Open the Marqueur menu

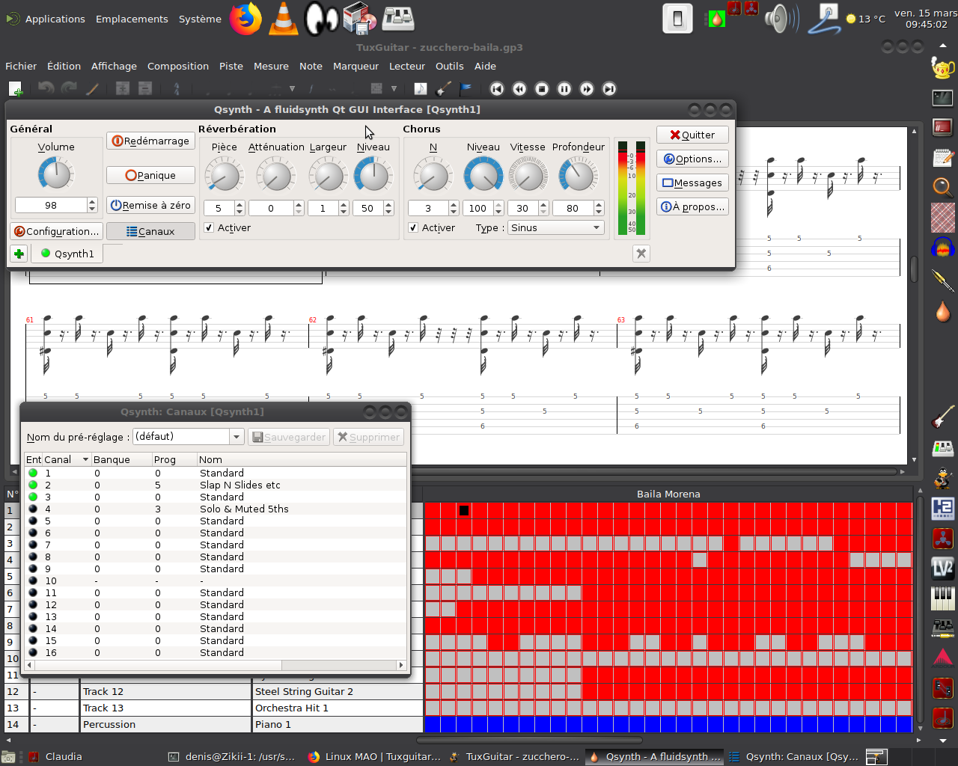[356, 67]
